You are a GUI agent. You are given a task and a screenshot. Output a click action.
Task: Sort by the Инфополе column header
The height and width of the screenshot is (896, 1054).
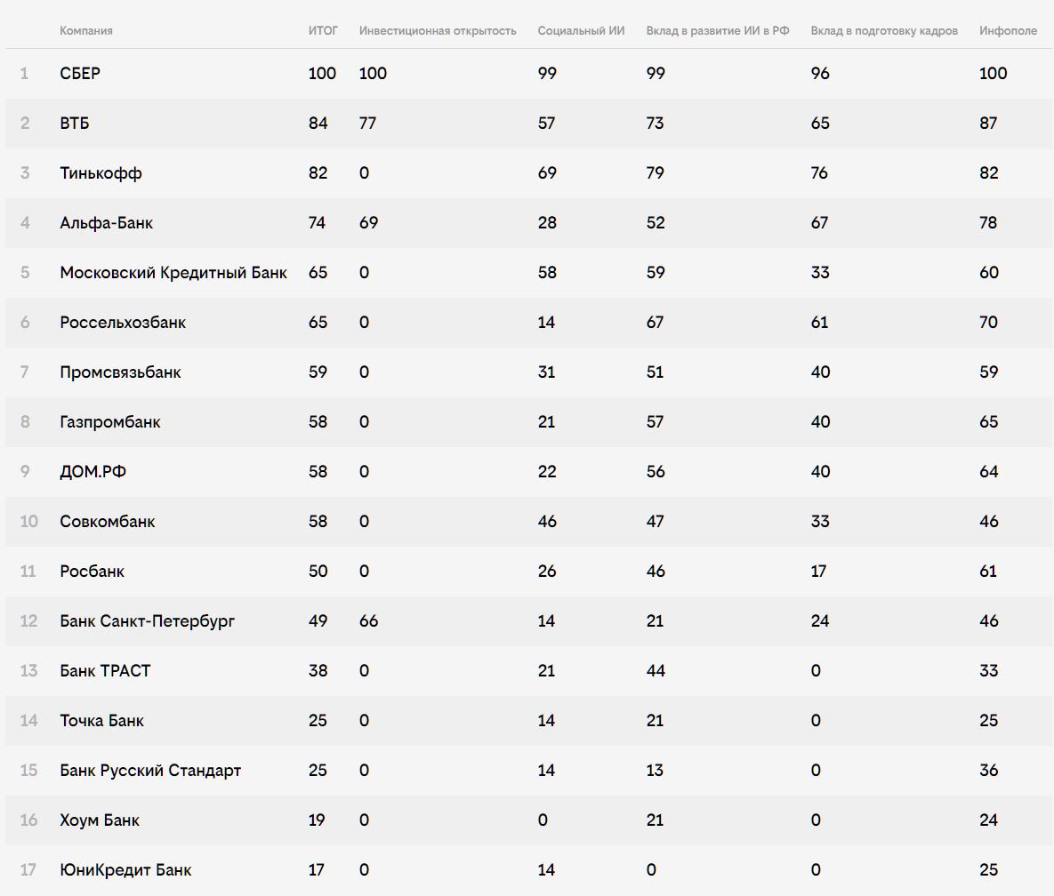(x=1008, y=31)
